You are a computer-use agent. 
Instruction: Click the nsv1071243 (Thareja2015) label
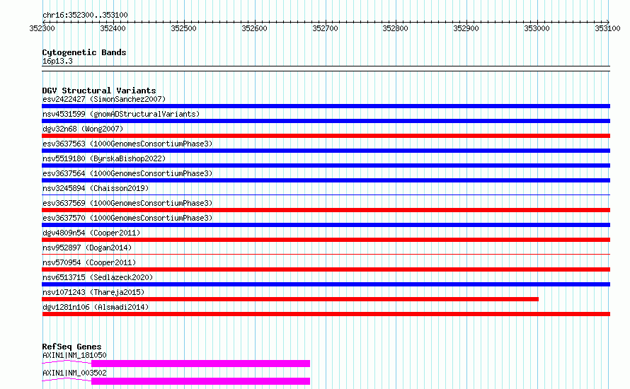tap(93, 292)
